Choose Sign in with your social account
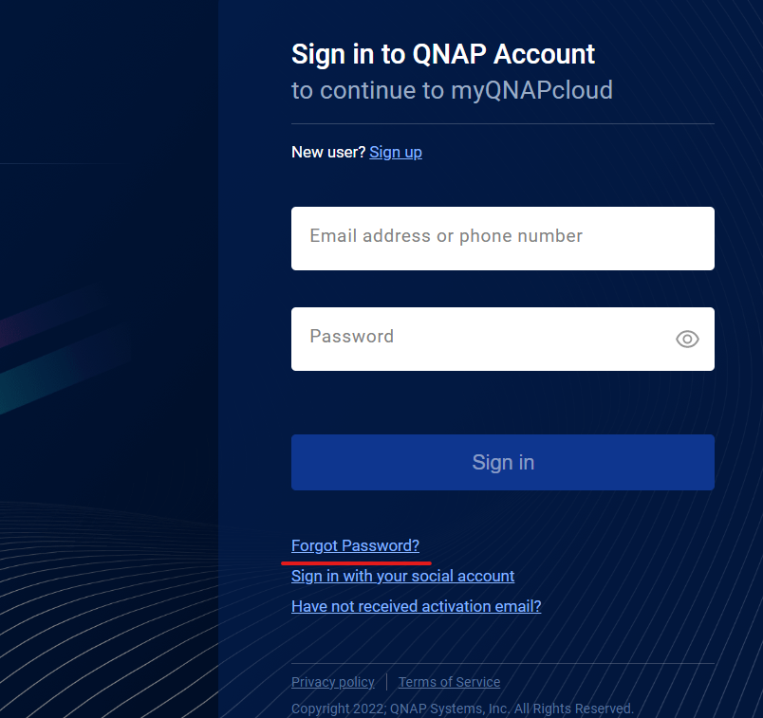Image resolution: width=763 pixels, height=718 pixels. [402, 576]
